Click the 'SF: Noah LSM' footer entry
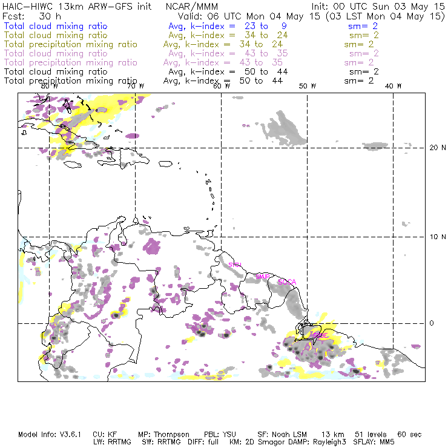 (x=282, y=435)
